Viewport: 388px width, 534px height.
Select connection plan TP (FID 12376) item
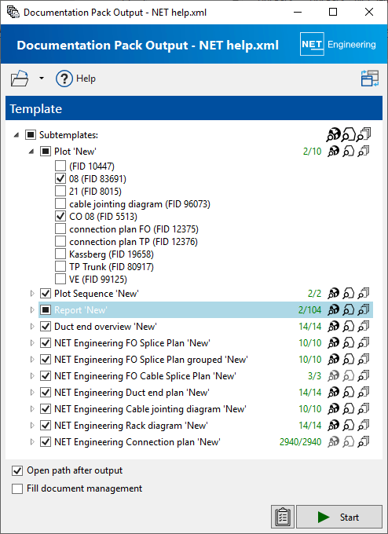click(x=134, y=241)
